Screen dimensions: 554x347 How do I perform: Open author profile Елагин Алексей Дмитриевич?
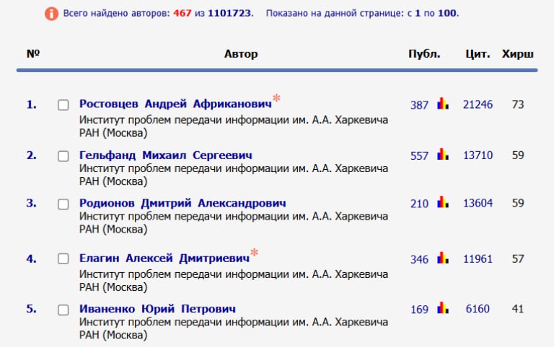pyautogui.click(x=164, y=258)
